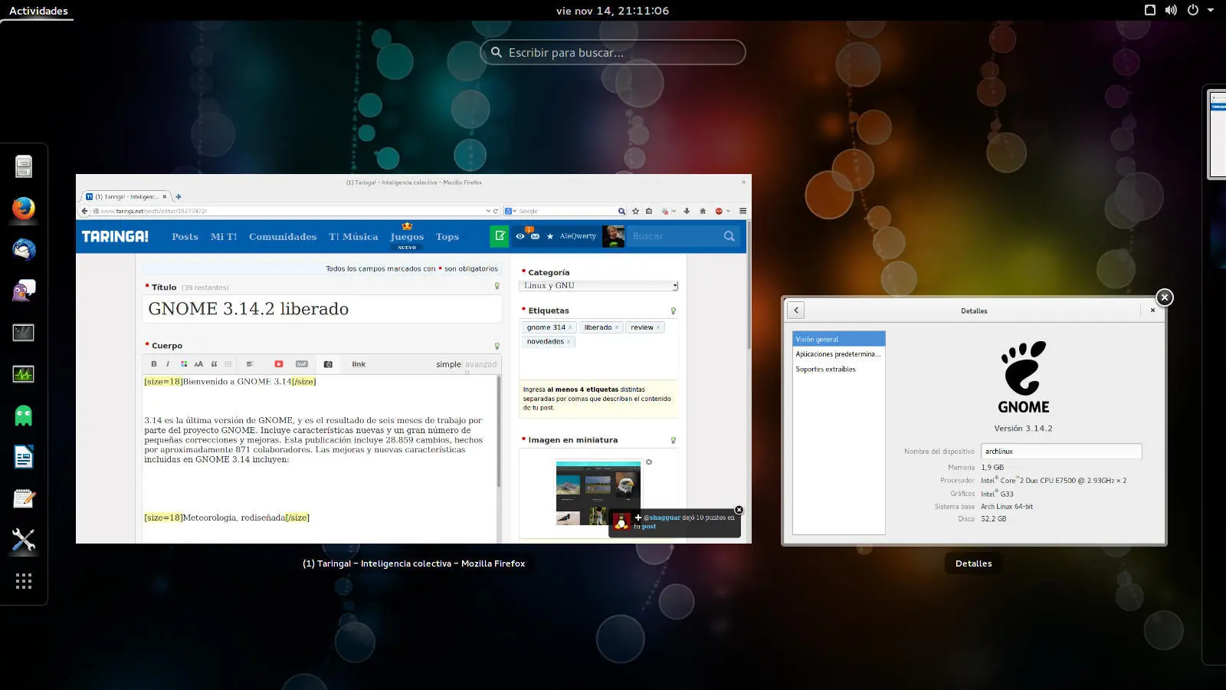
Task: Insert an image using the camera icon
Action: (x=328, y=364)
